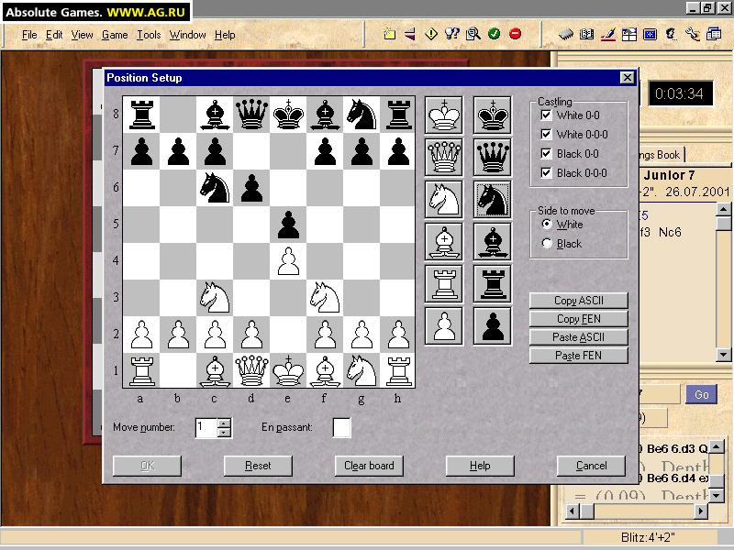Viewport: 734px width, 550px height.
Task: Select the white queen piece in the palette
Action: pos(443,156)
